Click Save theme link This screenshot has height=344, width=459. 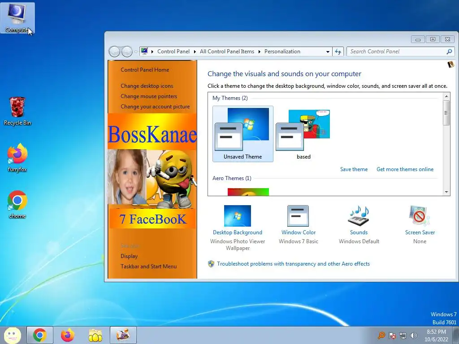354,169
